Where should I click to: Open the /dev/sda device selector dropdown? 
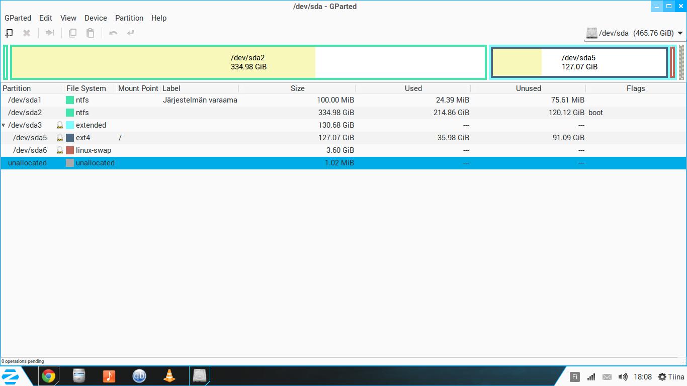point(635,33)
